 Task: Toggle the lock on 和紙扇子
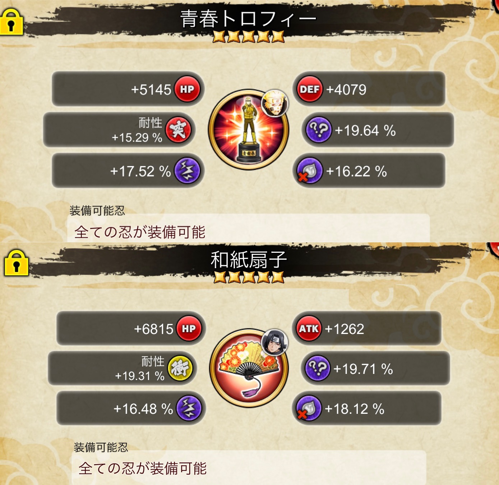click(16, 263)
